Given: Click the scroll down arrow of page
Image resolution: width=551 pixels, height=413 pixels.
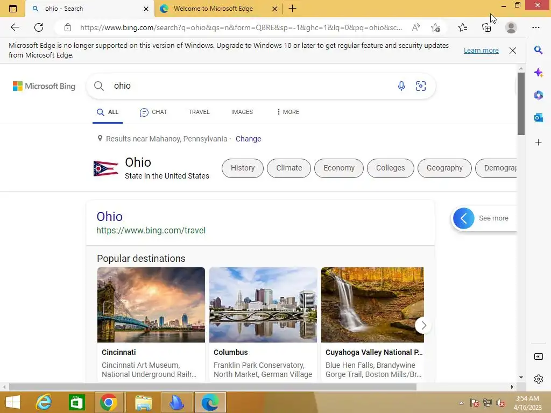Looking at the screenshot, I should pos(521,378).
